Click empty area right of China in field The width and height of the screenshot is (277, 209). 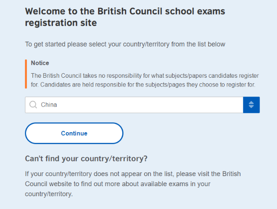click(x=150, y=105)
